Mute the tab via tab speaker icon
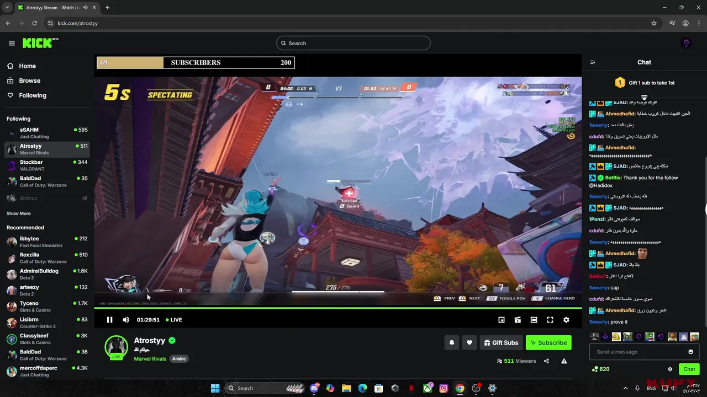Image resolution: width=707 pixels, height=397 pixels. point(85,8)
